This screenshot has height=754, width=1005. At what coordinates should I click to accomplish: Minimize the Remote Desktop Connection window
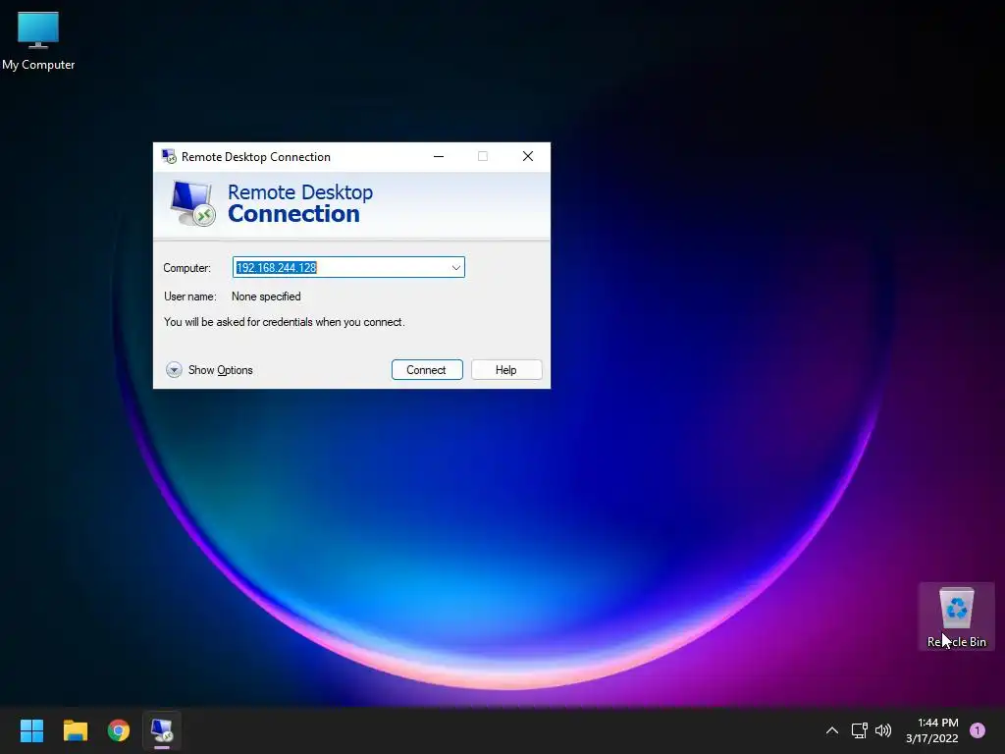(x=439, y=156)
